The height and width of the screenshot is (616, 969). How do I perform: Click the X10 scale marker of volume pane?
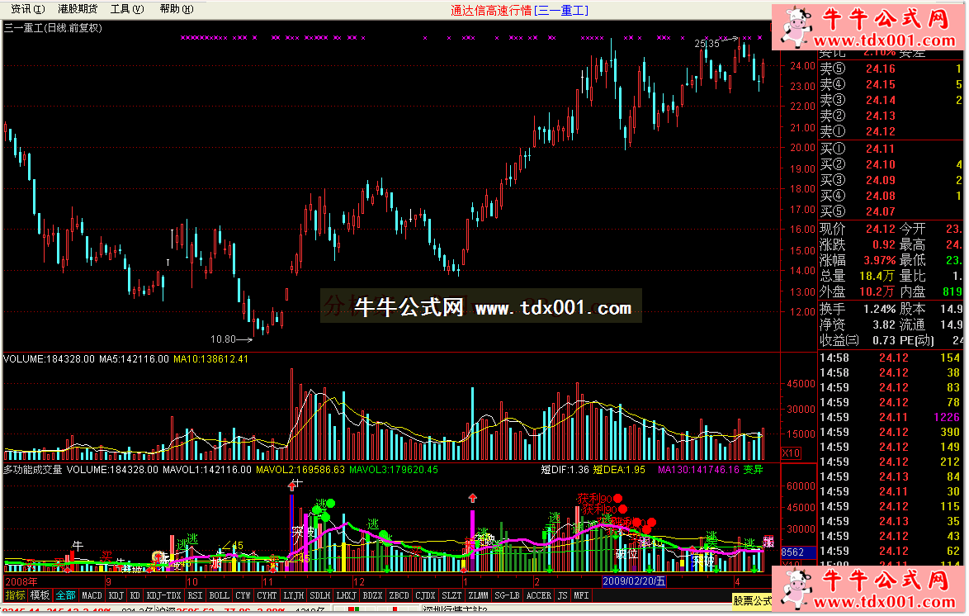tap(791, 453)
